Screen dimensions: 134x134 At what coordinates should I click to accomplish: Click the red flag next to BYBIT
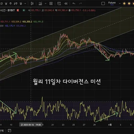point(18,10)
